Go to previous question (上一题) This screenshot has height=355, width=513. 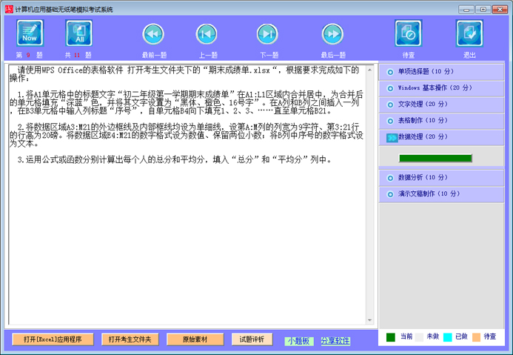pyautogui.click(x=207, y=34)
